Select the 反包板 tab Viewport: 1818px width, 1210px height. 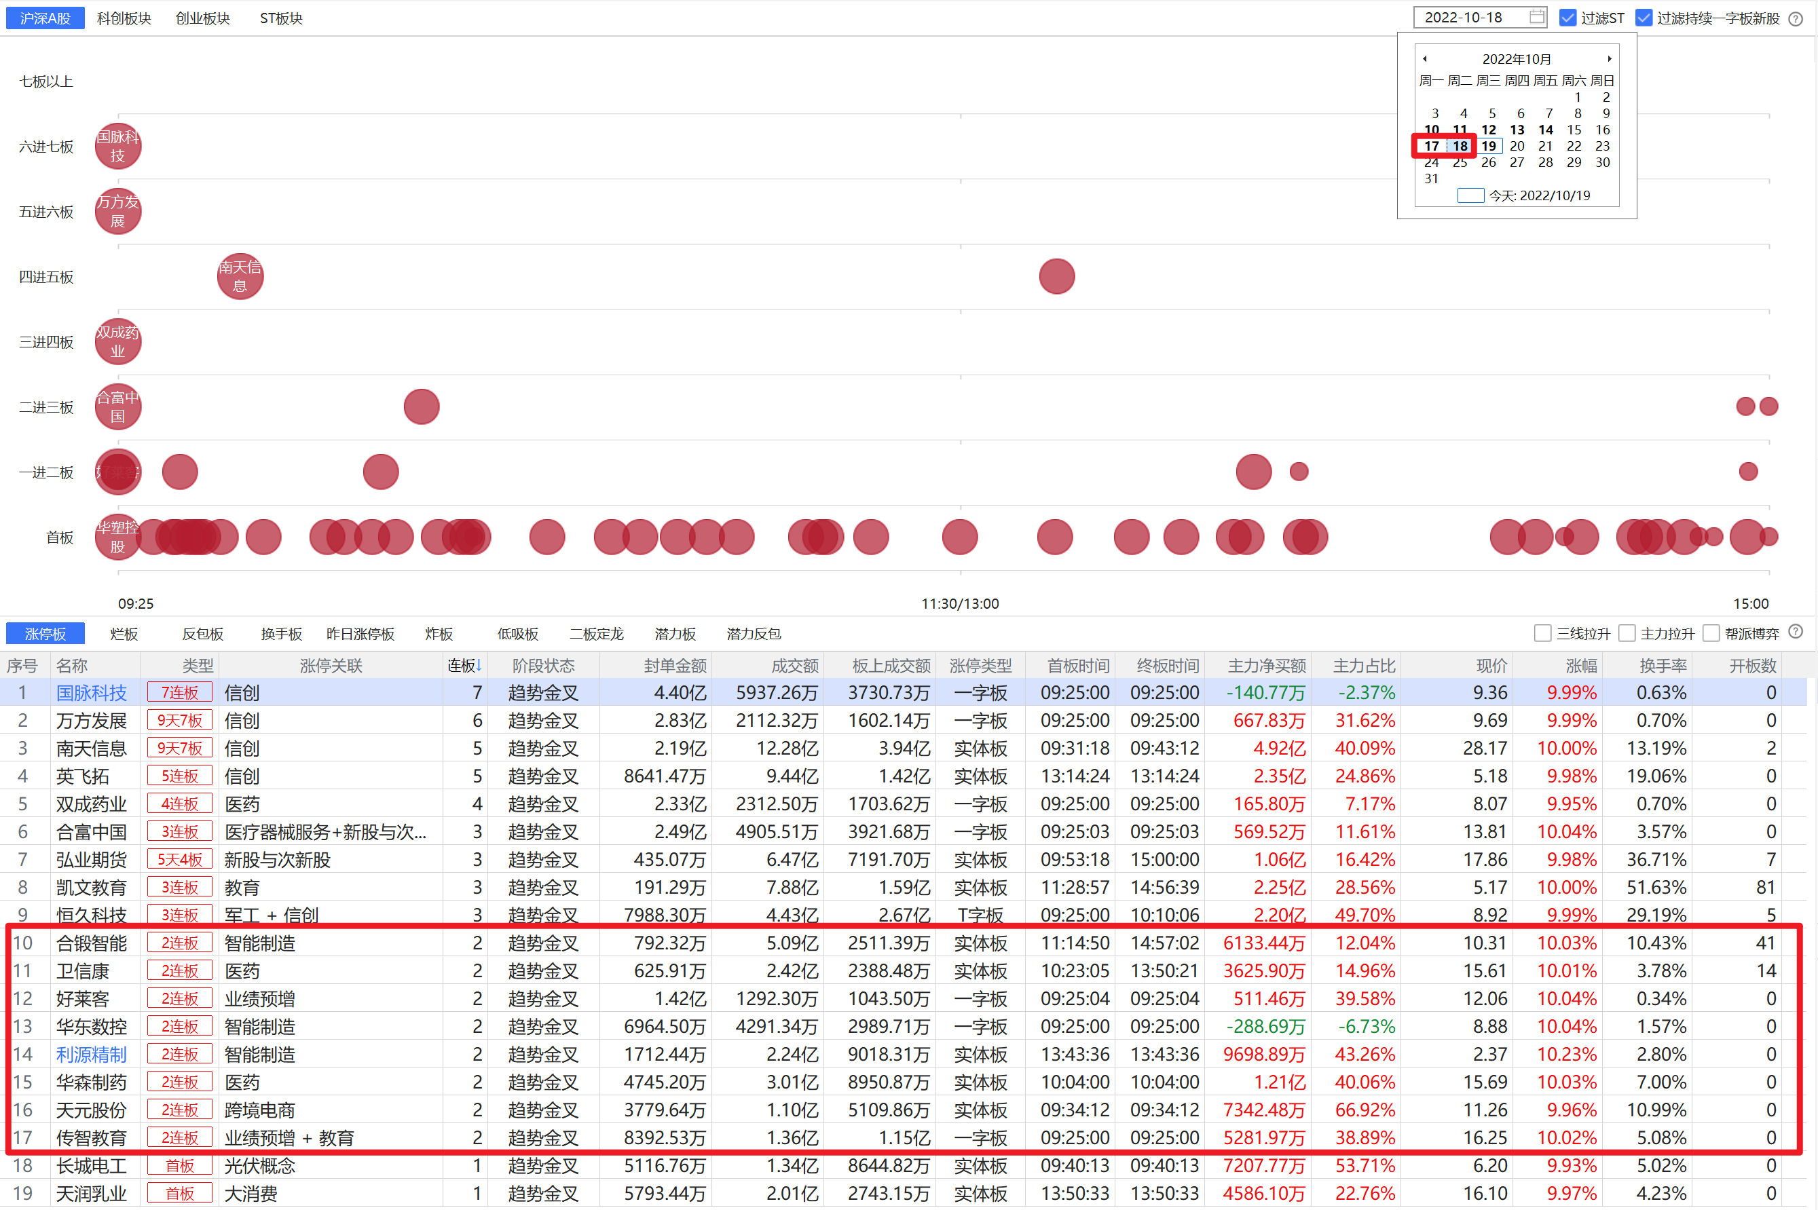point(202,634)
